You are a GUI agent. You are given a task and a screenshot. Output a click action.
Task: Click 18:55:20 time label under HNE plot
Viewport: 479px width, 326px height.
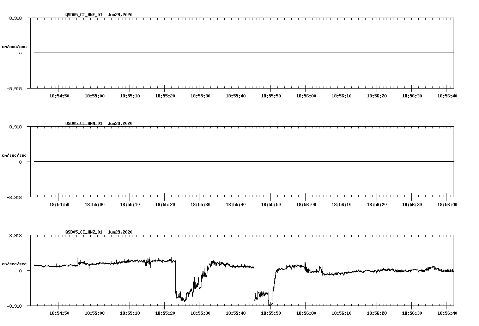165,96
